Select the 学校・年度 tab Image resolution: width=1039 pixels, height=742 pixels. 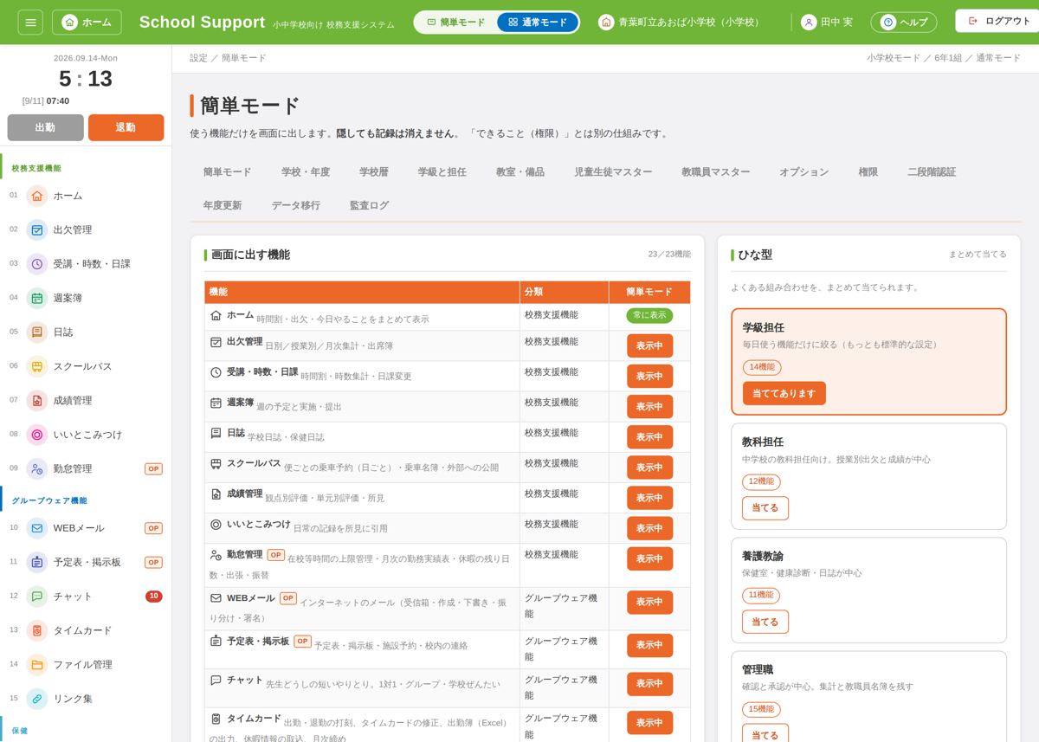[305, 172]
